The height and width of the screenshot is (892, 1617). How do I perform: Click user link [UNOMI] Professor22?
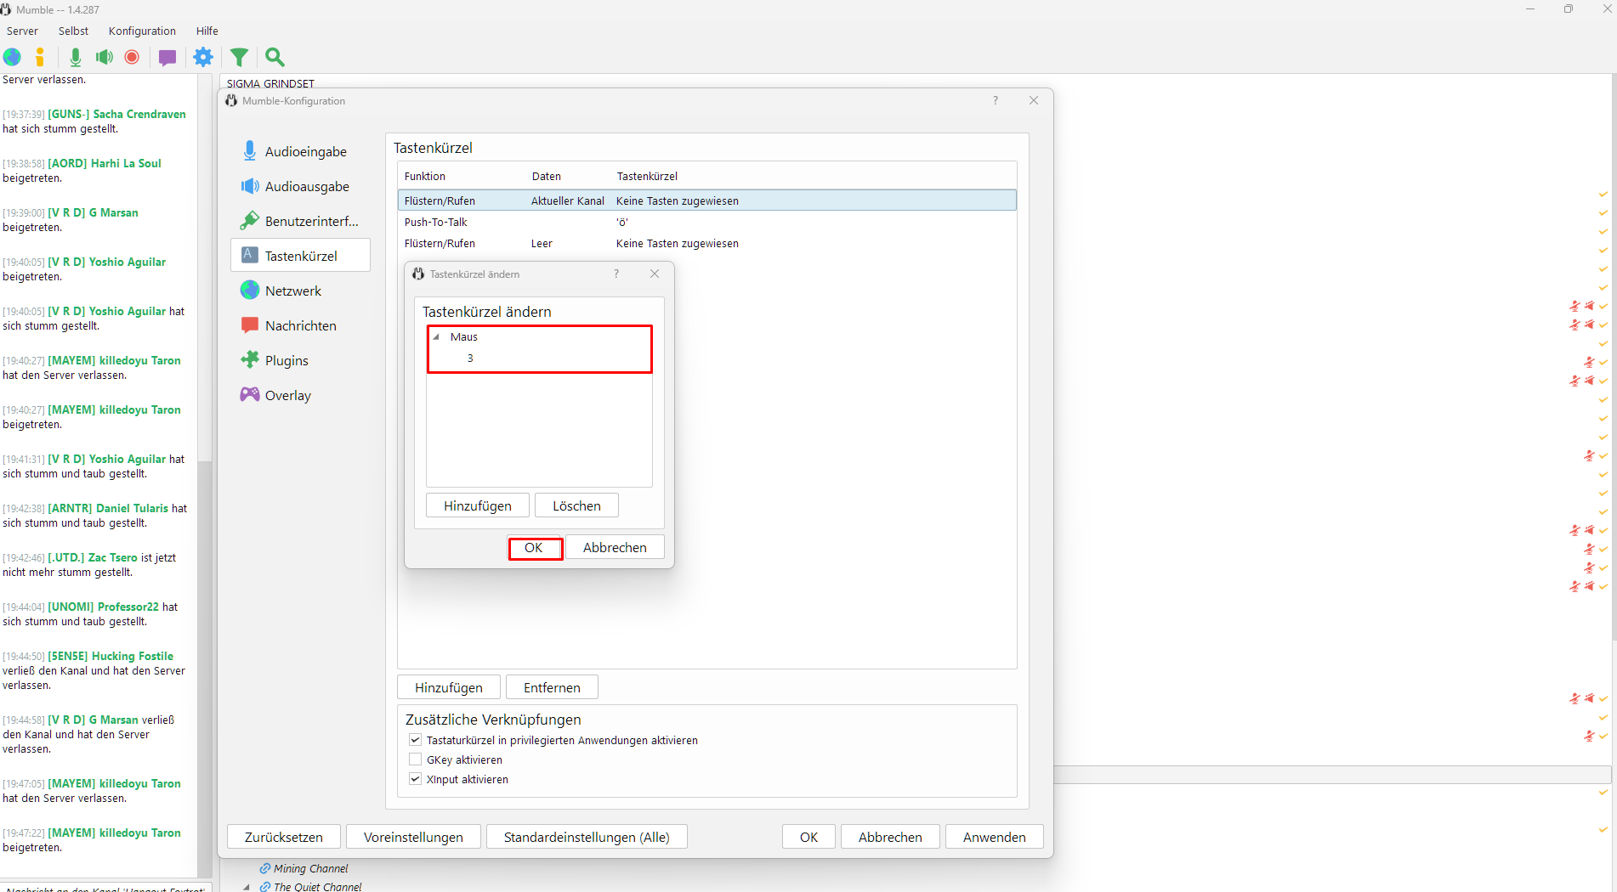coord(103,607)
